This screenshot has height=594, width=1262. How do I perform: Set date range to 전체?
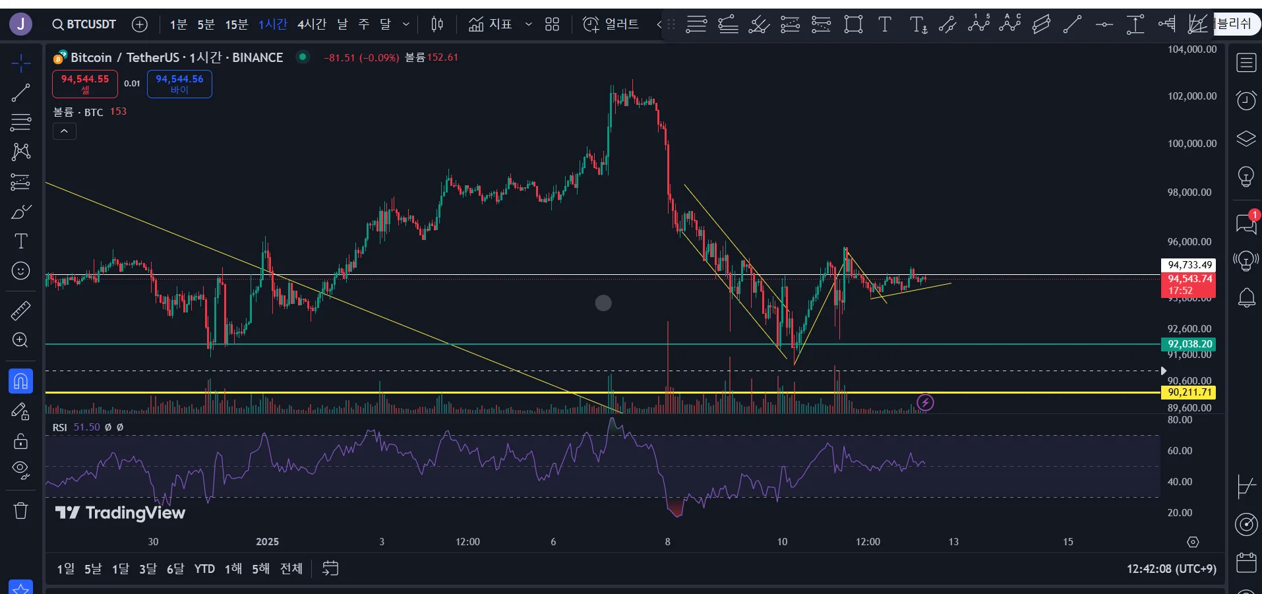291,568
